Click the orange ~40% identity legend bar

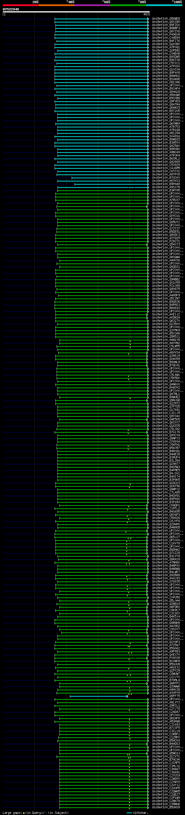(57, 5)
